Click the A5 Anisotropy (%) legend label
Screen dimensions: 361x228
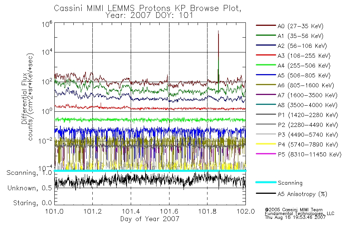click(x=302, y=194)
